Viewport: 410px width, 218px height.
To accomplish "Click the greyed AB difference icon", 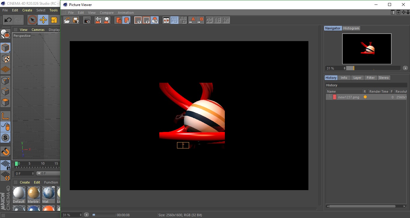I will [183, 20].
